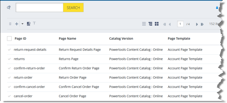Export the list to CSV icon
Screen dimensions: 227x103
tap(29, 24)
